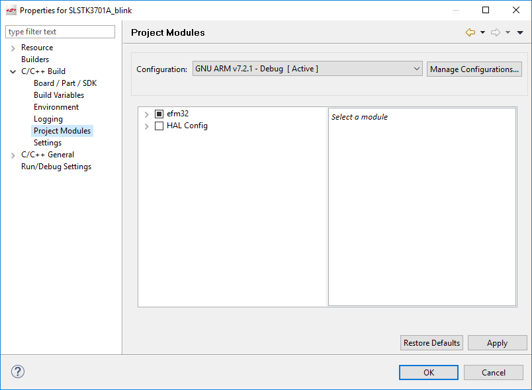Click the type filter text field
Viewport: 532px width, 390px height.
(x=60, y=31)
